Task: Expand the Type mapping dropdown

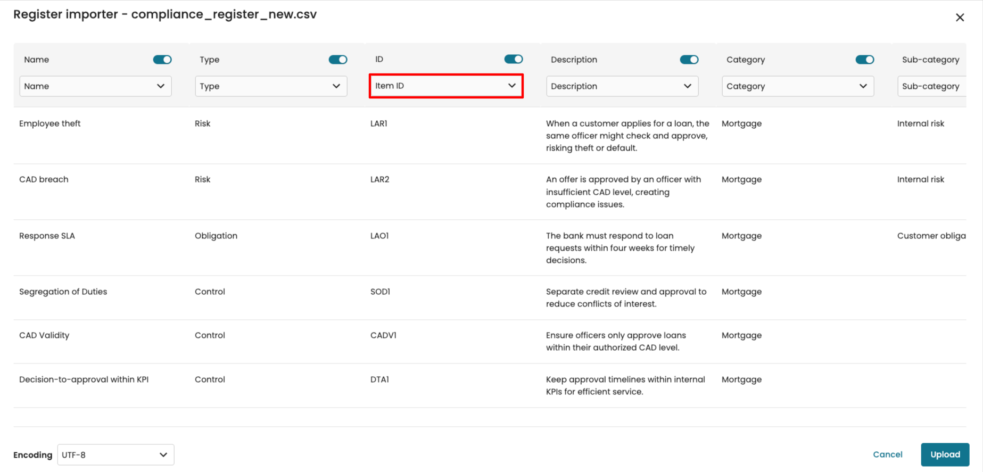Action: pos(271,86)
